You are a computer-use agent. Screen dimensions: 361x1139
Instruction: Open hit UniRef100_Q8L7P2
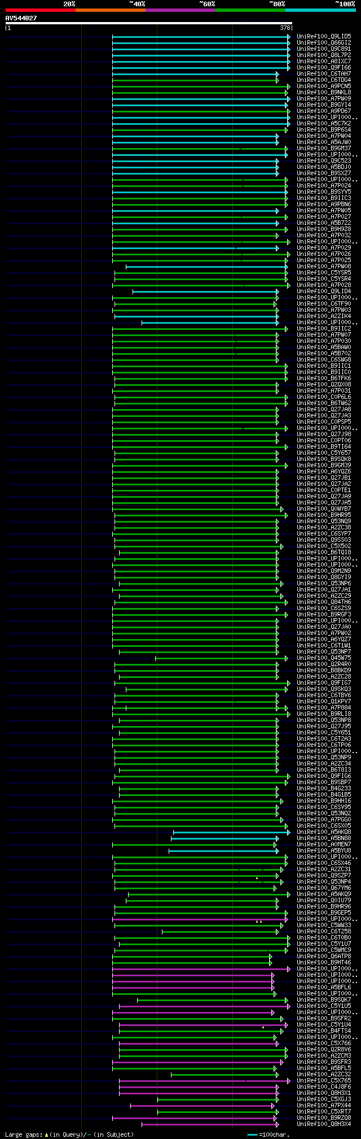[x=324, y=55]
